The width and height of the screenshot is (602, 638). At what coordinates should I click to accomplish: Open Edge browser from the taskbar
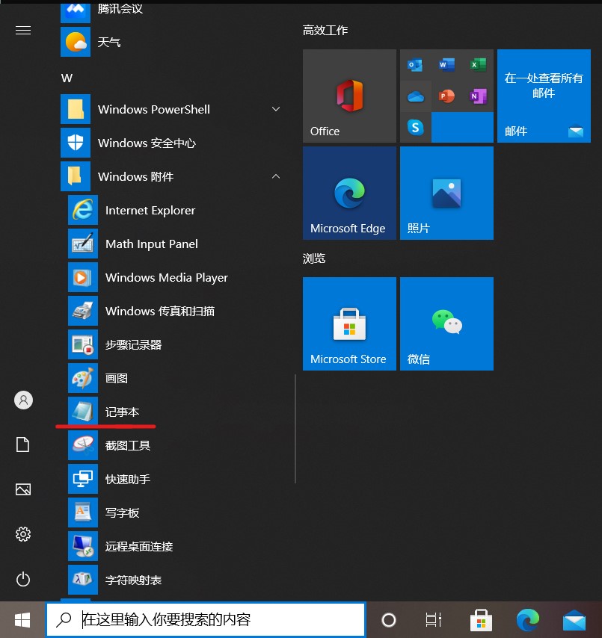point(528,620)
